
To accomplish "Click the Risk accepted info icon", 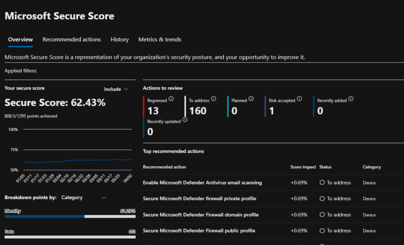I will 299,99.
